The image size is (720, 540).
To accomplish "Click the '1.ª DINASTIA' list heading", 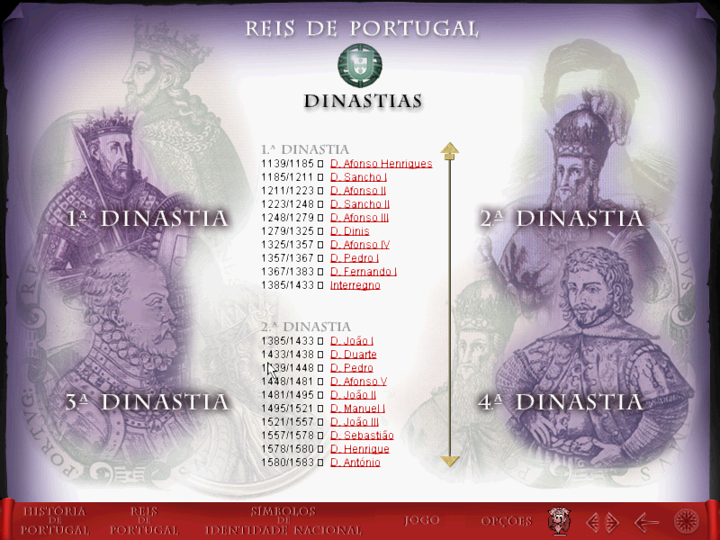I will [x=305, y=149].
